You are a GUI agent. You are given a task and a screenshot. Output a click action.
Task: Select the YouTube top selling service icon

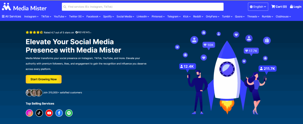tap(49, 113)
